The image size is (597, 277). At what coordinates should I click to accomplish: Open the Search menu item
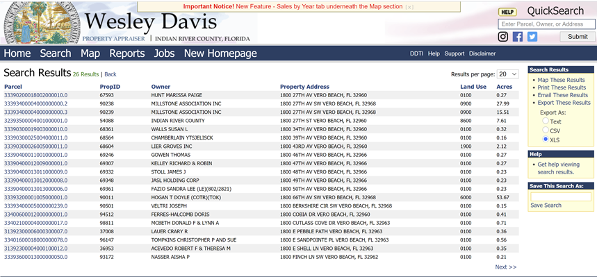coord(56,53)
